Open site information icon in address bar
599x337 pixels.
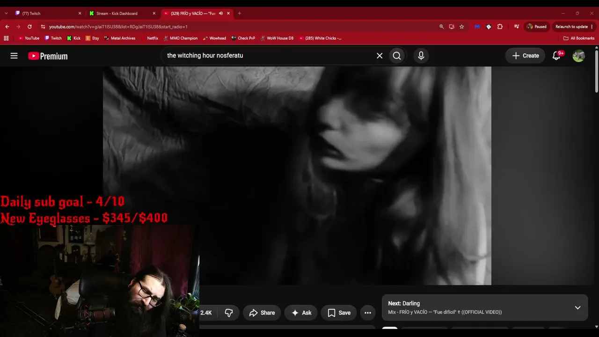coord(43,27)
